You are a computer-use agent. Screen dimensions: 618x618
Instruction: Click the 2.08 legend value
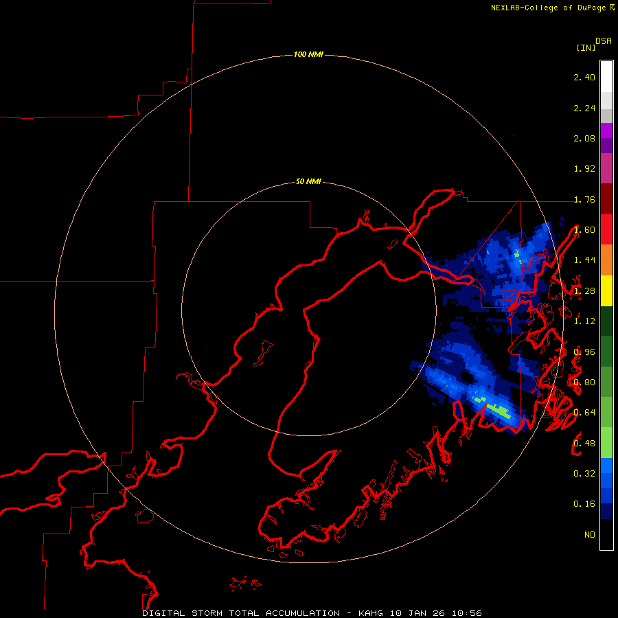(584, 138)
